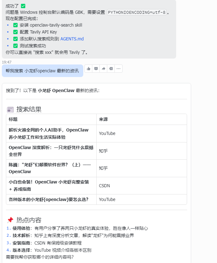Toggle the checkbox beside 添加默认搜索规则到
This screenshot has height=263, width=217.
16,39
